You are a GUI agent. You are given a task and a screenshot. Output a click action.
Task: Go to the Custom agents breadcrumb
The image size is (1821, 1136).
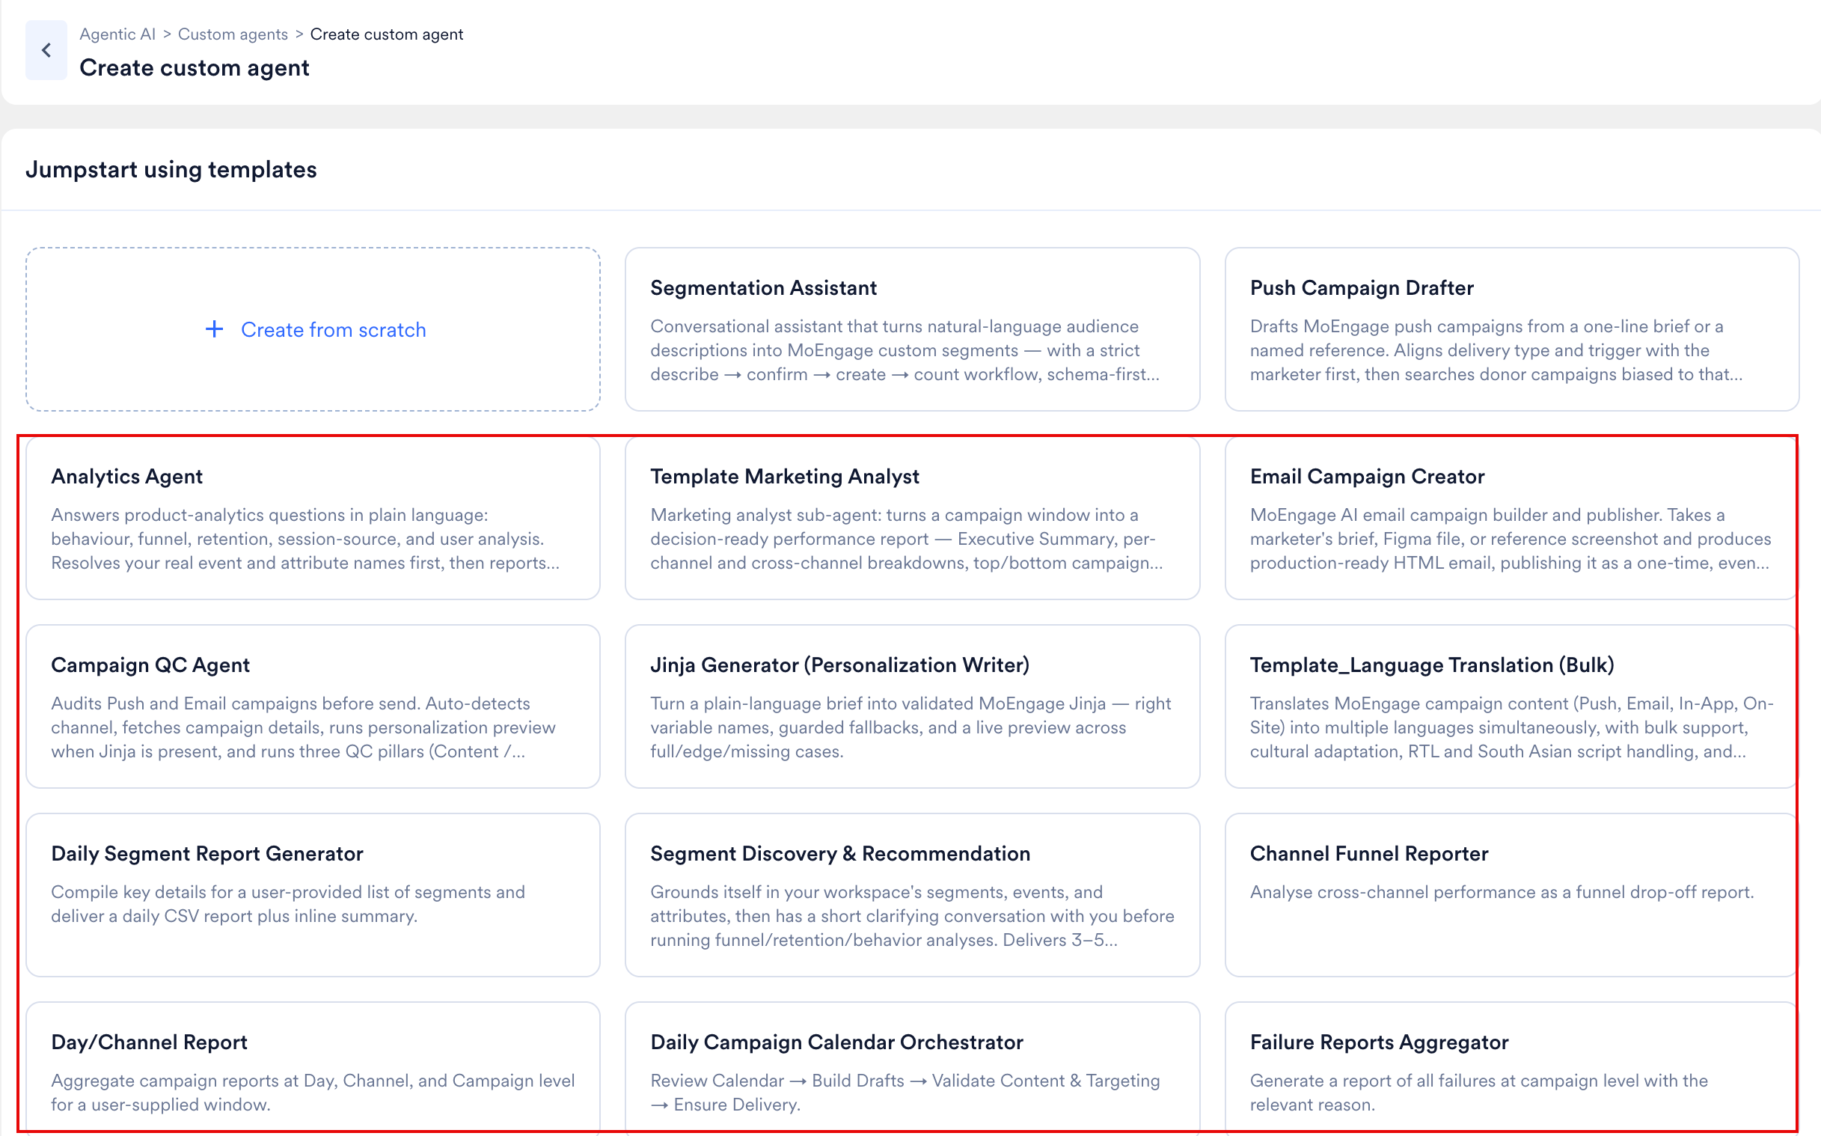(x=233, y=34)
